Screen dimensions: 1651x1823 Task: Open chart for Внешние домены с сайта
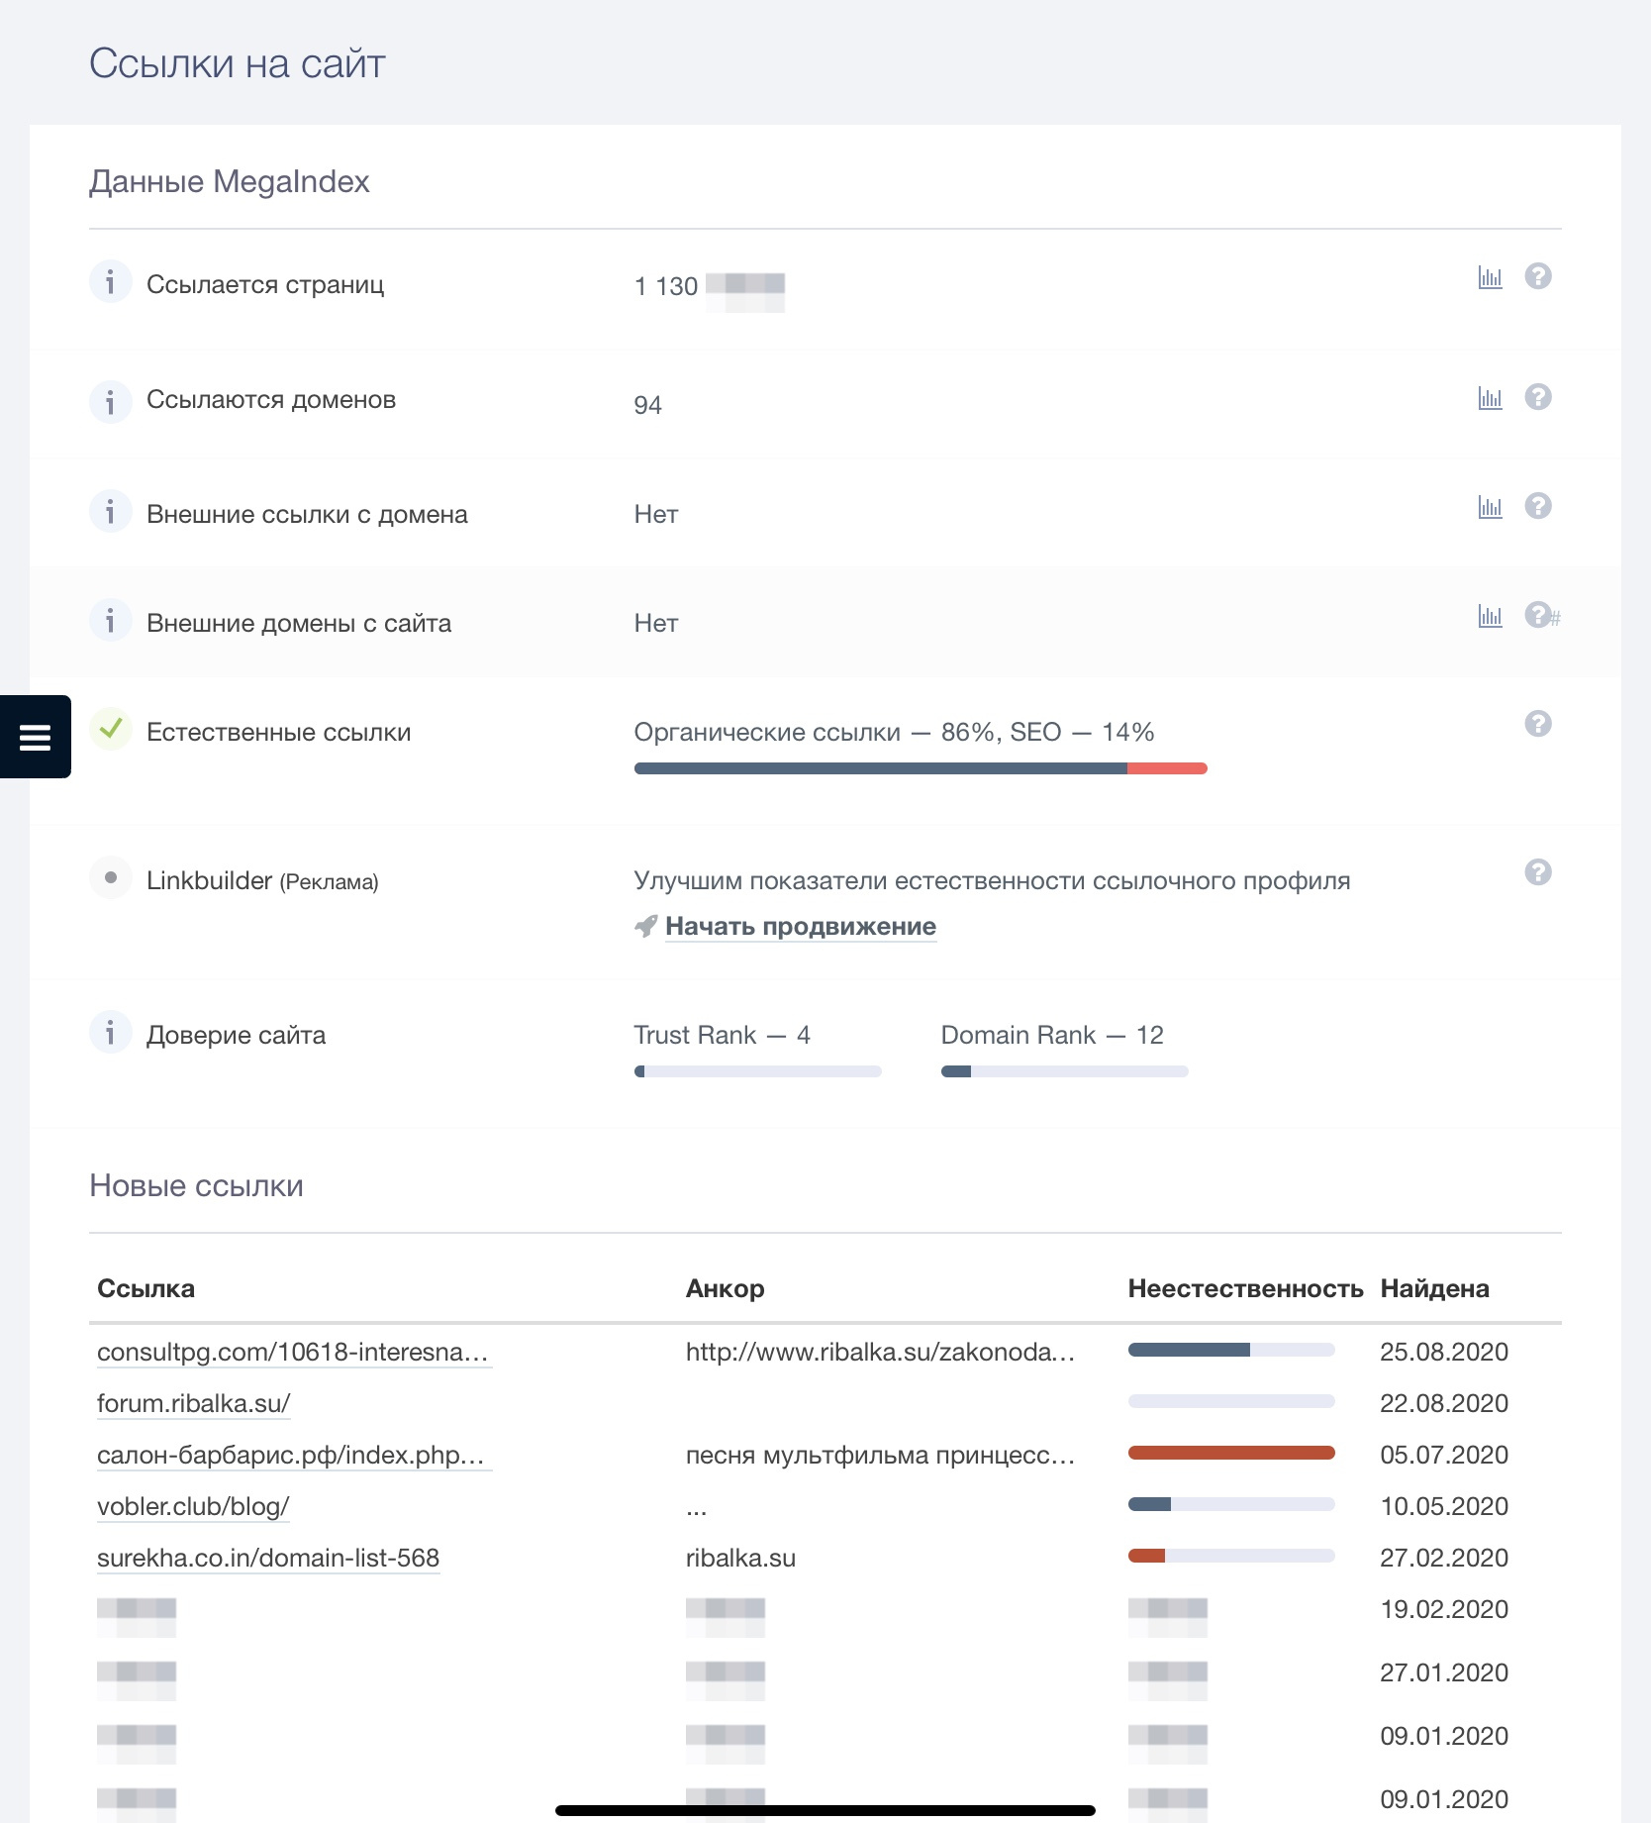(1490, 616)
